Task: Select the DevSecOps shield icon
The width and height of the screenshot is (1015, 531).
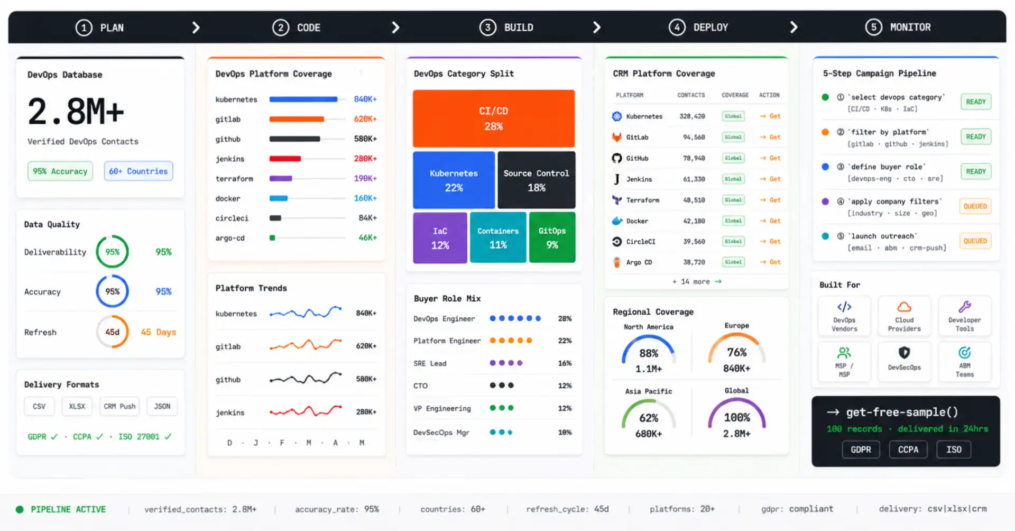Action: pos(904,353)
